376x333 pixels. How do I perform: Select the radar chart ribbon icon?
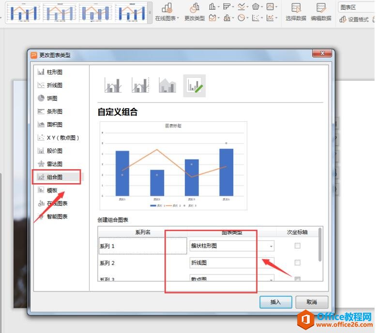pos(256,6)
